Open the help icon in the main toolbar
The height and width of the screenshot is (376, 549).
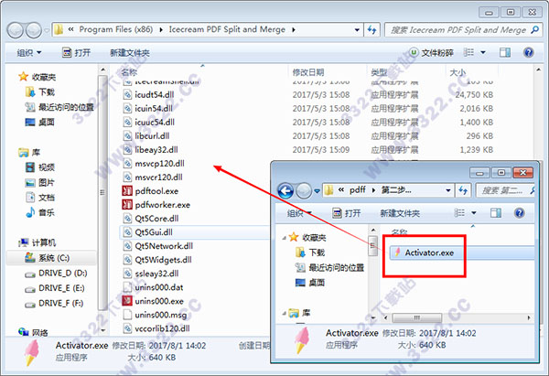coord(528,52)
